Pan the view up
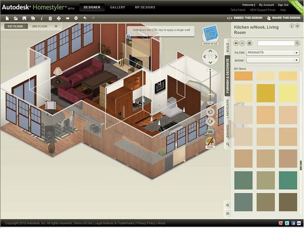304x228 pixels. point(210,51)
